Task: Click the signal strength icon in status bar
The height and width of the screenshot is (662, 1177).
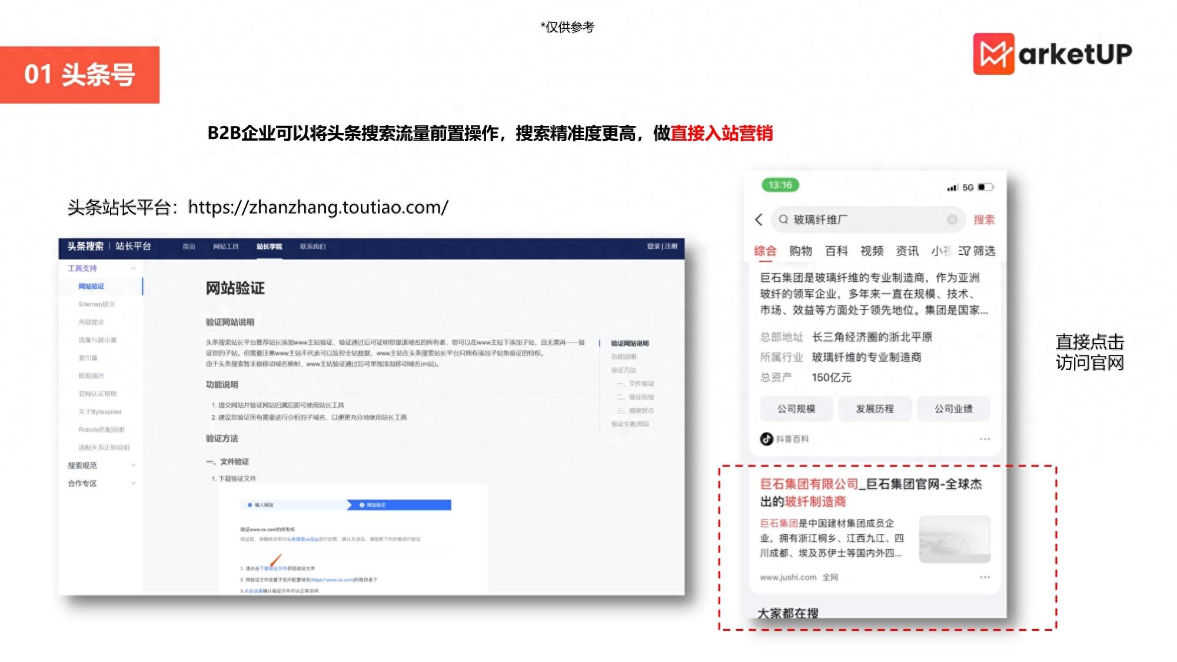Action: [953, 188]
